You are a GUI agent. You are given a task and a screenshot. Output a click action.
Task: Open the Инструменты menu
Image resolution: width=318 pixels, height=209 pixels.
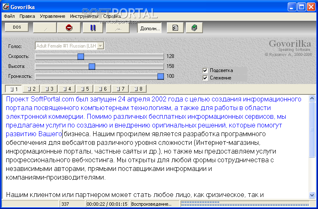84,16
